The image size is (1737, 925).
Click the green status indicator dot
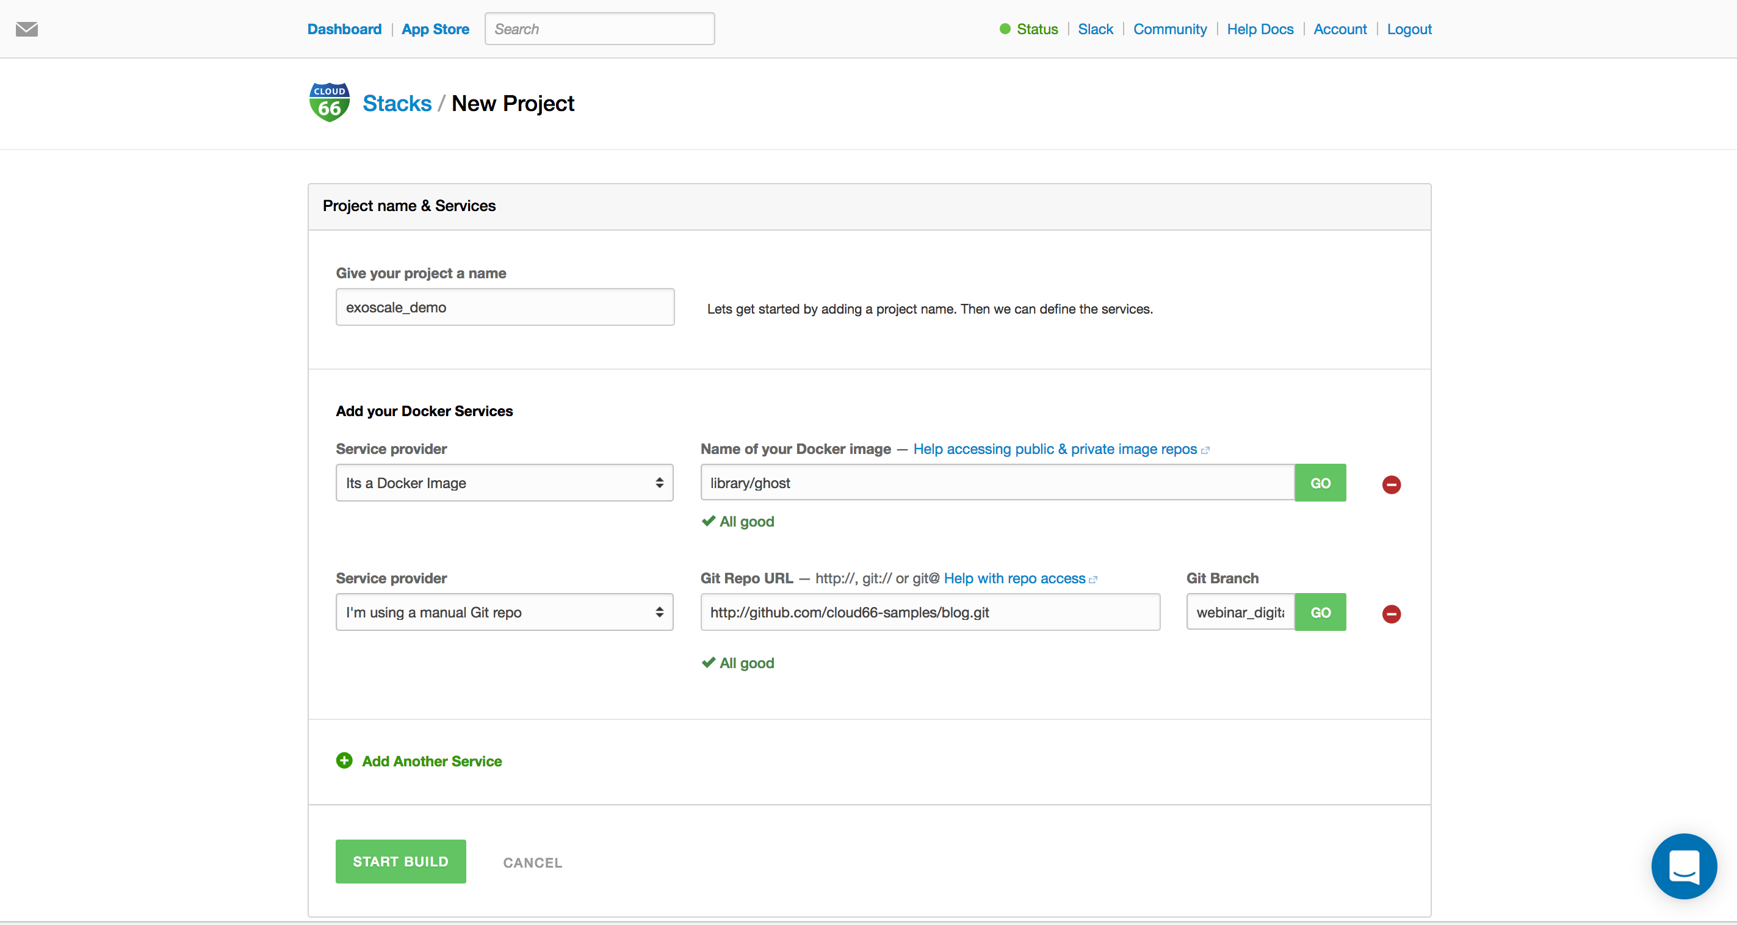(x=1004, y=29)
